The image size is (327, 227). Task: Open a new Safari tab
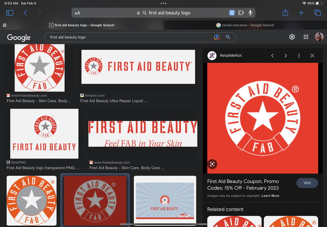(301, 13)
